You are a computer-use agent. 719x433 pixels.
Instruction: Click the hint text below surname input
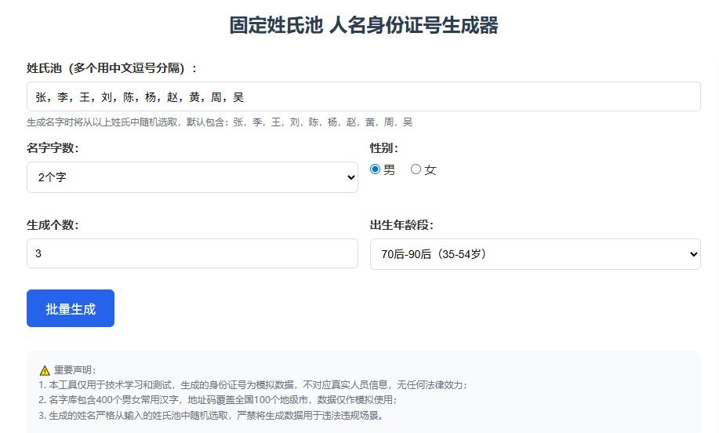220,122
